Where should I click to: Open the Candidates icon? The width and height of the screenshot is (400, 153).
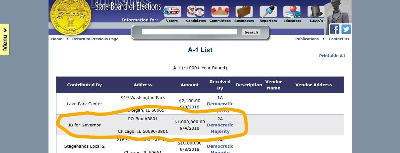(x=196, y=12)
